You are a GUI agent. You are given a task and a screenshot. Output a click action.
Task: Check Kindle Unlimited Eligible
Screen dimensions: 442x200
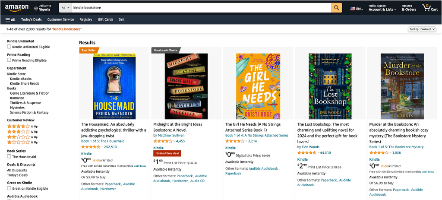[x=9, y=47]
